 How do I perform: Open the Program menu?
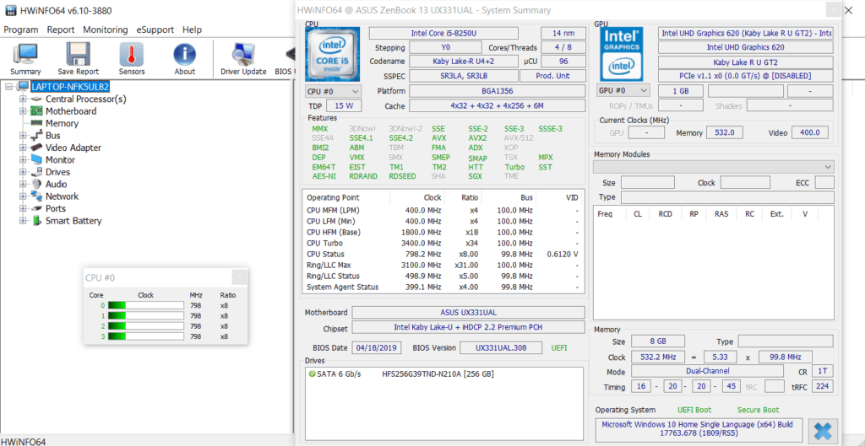click(21, 30)
